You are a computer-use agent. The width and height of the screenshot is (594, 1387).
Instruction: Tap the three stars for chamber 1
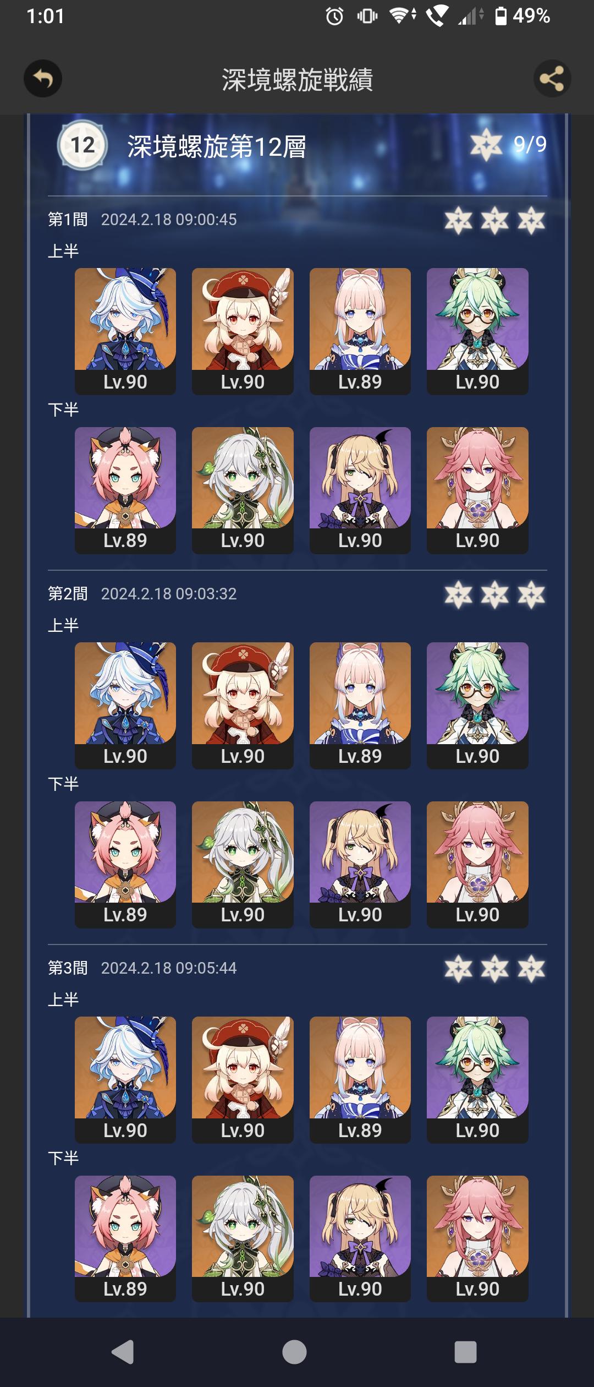495,221
